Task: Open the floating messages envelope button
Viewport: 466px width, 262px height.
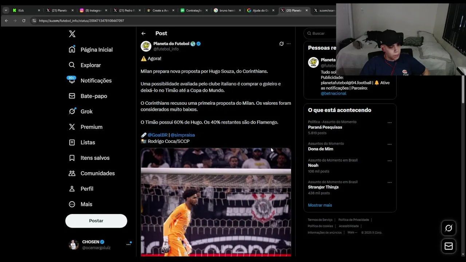Action: (x=449, y=246)
